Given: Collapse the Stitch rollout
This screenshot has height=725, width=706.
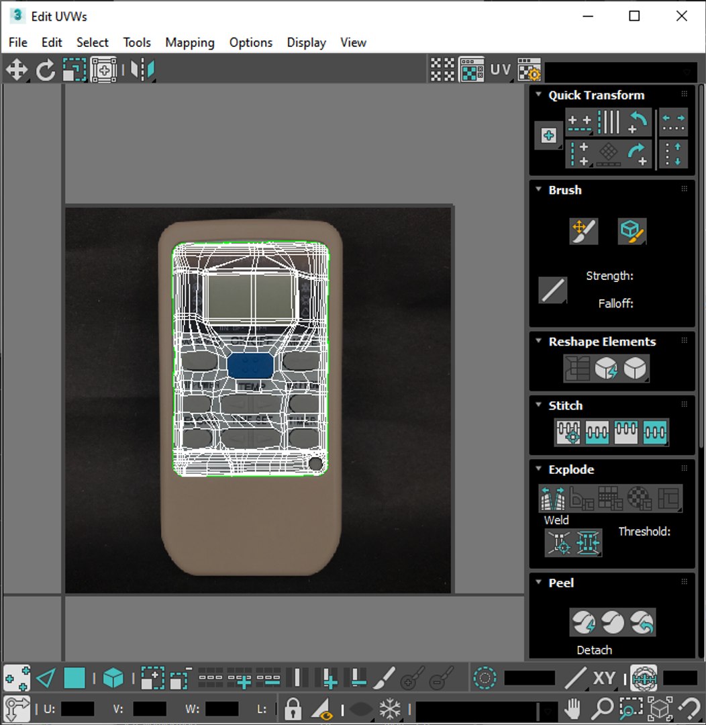Looking at the screenshot, I should [538, 405].
